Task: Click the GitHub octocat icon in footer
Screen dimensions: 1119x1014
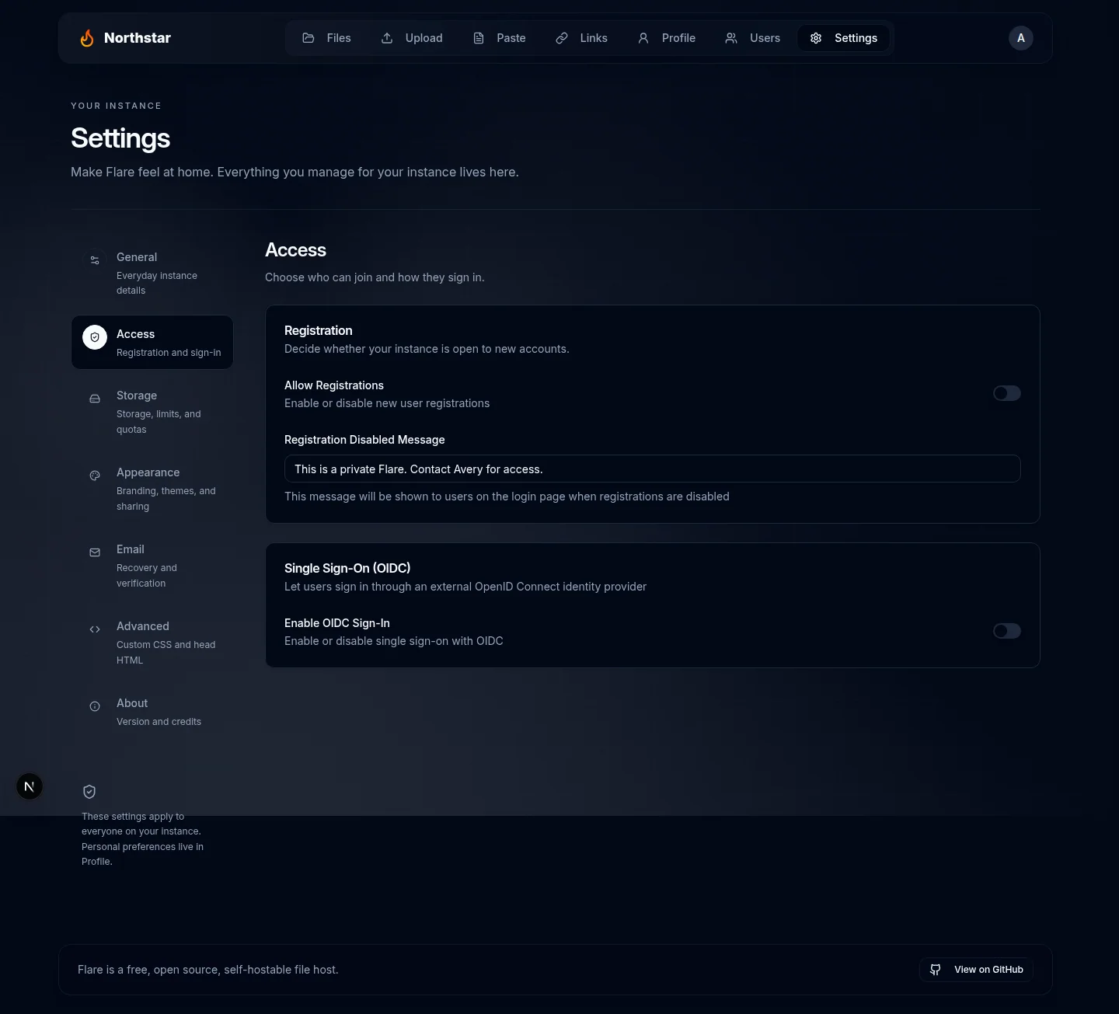Action: coord(936,970)
